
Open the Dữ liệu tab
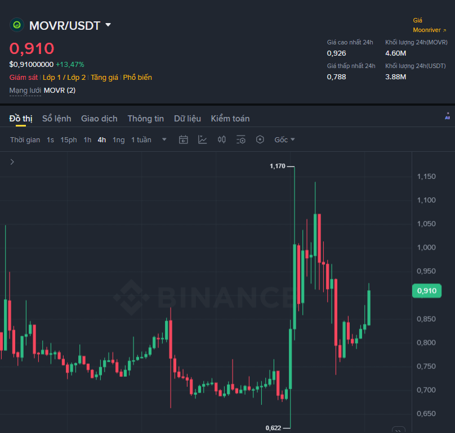188,119
